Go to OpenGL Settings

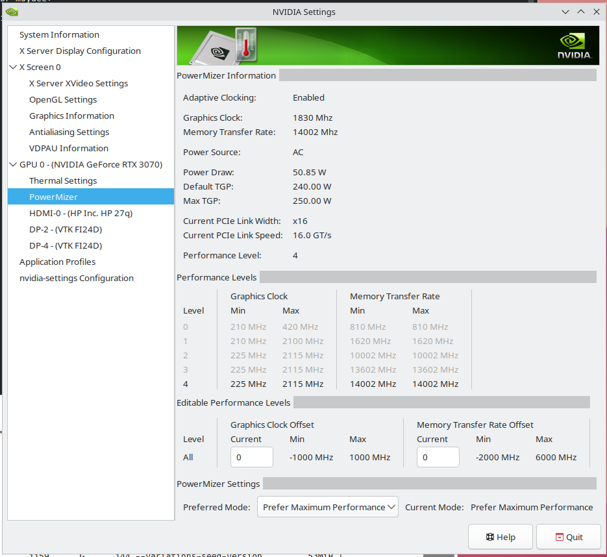pyautogui.click(x=63, y=99)
